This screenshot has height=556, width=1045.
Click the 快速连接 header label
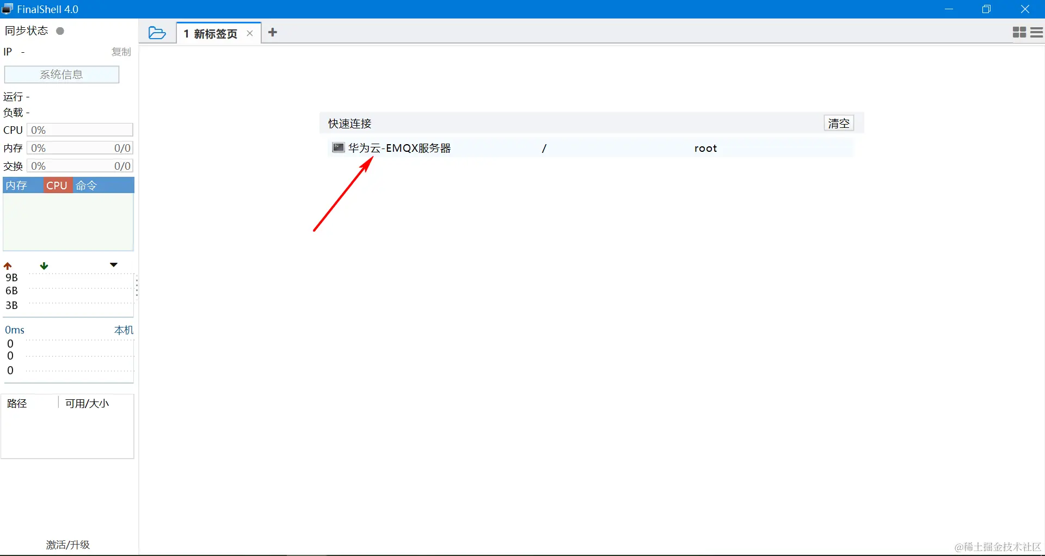click(349, 123)
